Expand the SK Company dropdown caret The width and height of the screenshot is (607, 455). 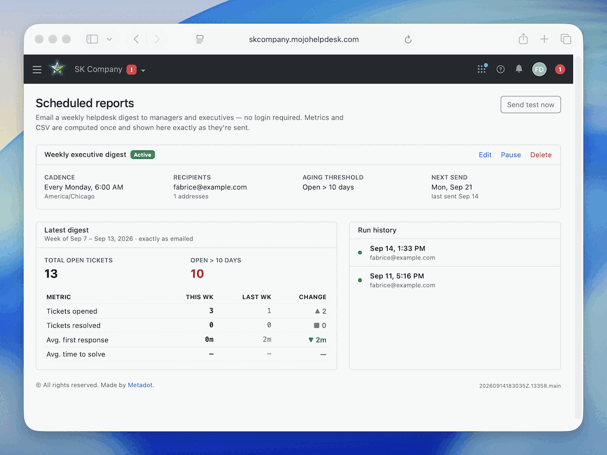click(143, 70)
